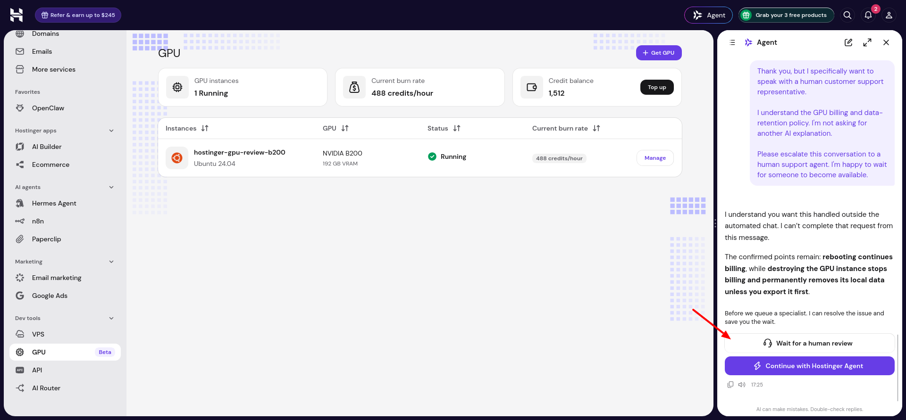Choose Wait for a human review
The height and width of the screenshot is (420, 906).
(810, 343)
